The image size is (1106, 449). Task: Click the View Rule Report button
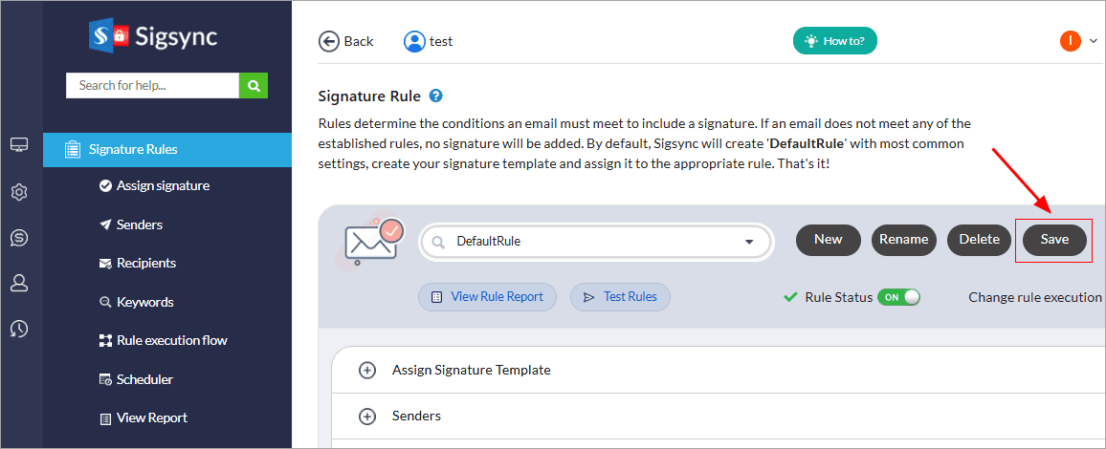click(487, 297)
